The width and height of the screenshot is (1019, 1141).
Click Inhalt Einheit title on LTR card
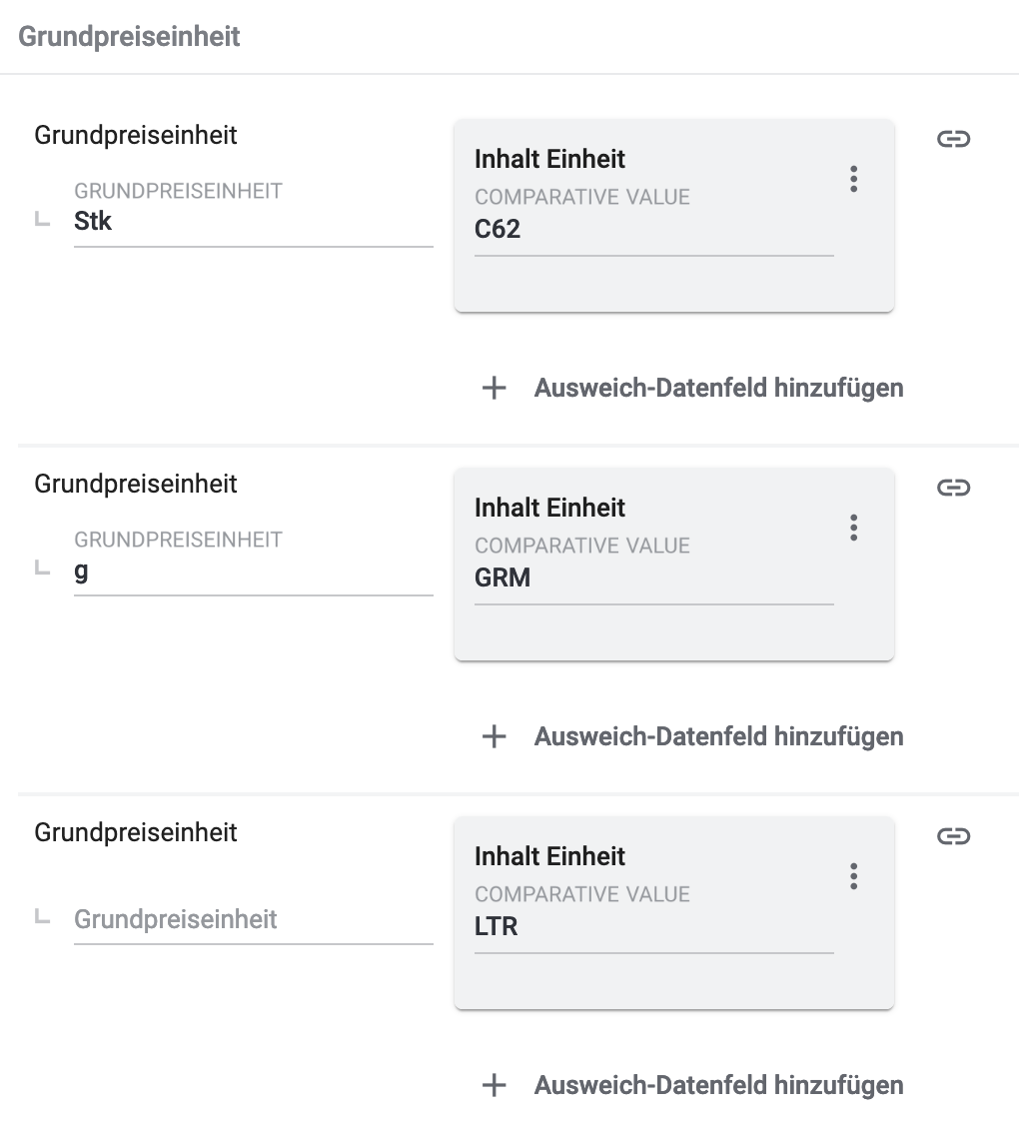click(549, 856)
